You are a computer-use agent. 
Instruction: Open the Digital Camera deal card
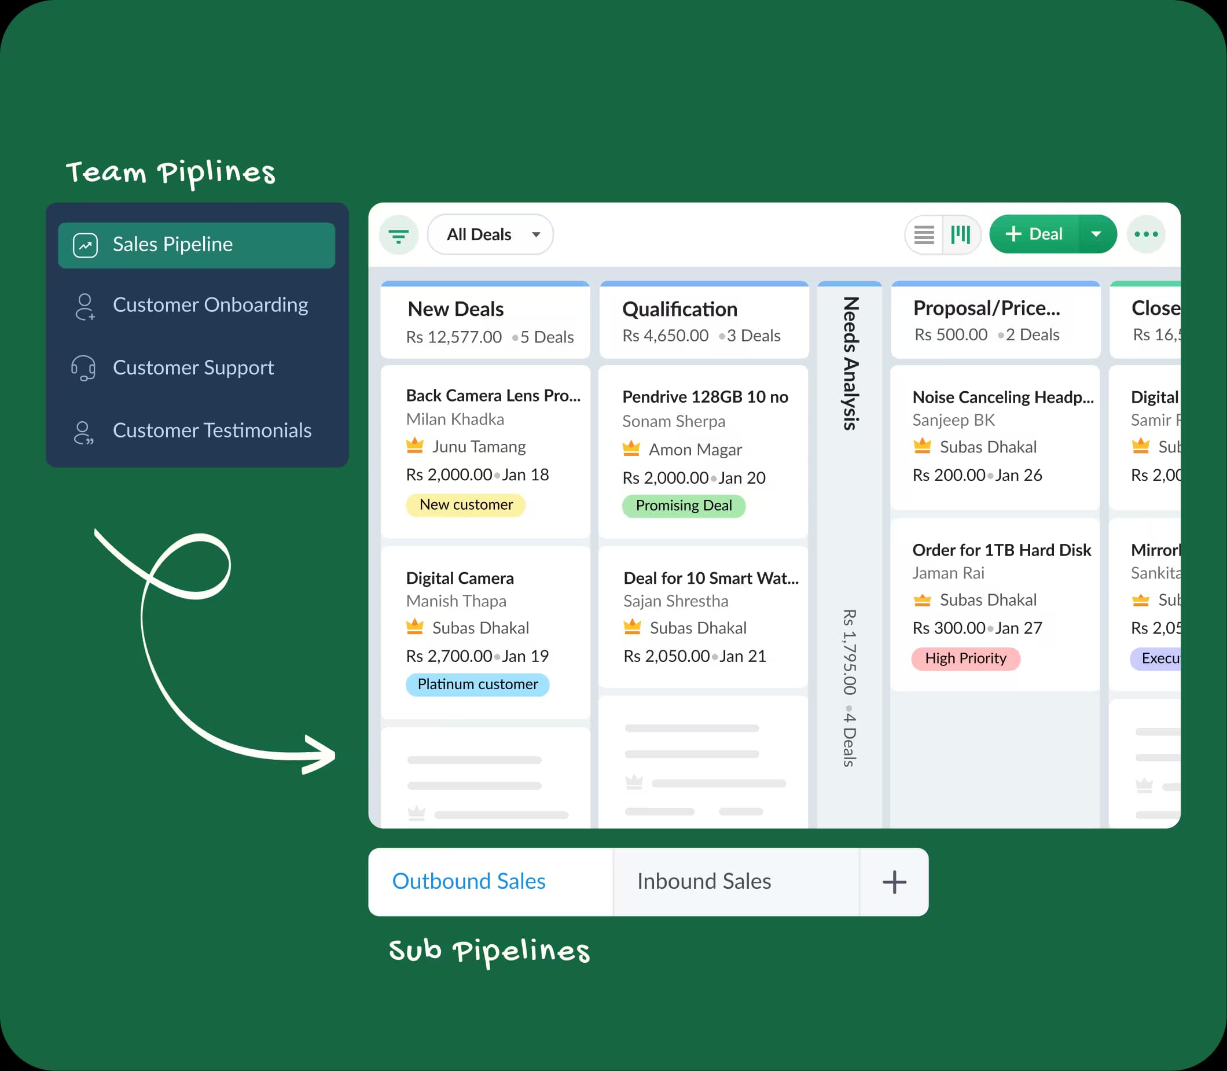[485, 632]
